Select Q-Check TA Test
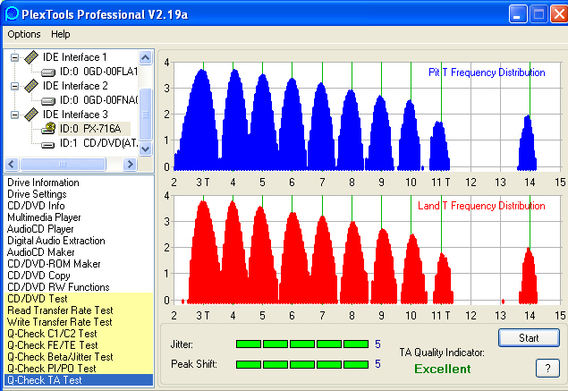568x391 pixels. 79,379
